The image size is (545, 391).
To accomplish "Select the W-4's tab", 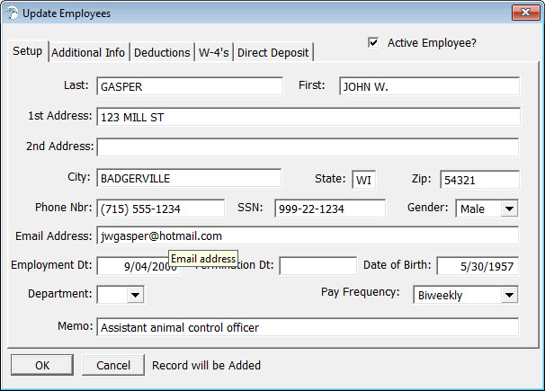I will pyautogui.click(x=214, y=52).
